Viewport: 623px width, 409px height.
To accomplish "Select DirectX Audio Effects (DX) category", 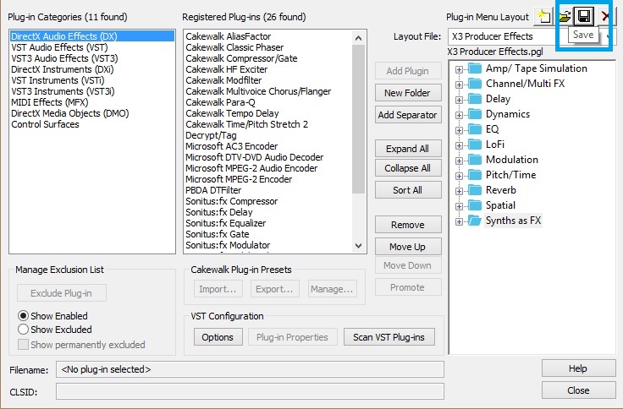I will click(92, 36).
